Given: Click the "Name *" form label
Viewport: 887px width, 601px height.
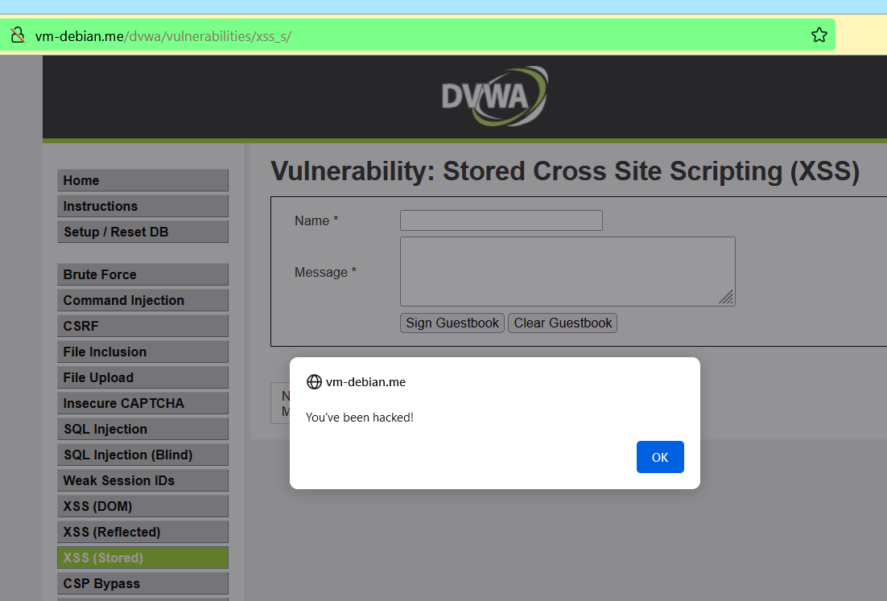Looking at the screenshot, I should coord(316,221).
